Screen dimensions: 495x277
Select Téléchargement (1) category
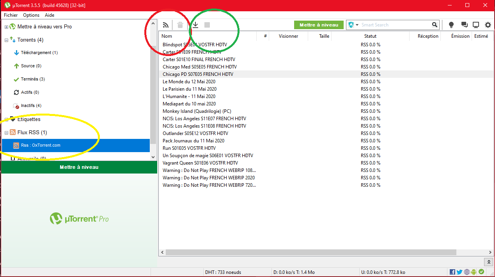pos(39,53)
